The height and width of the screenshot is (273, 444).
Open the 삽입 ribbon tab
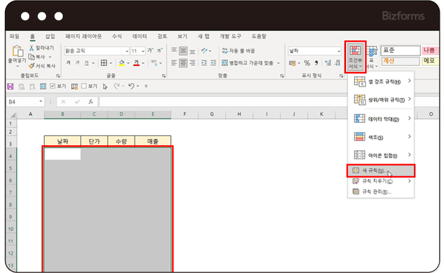[x=50, y=36]
